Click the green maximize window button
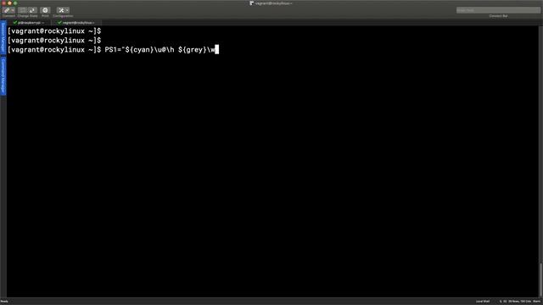This screenshot has height=305, width=543. click(15, 3)
